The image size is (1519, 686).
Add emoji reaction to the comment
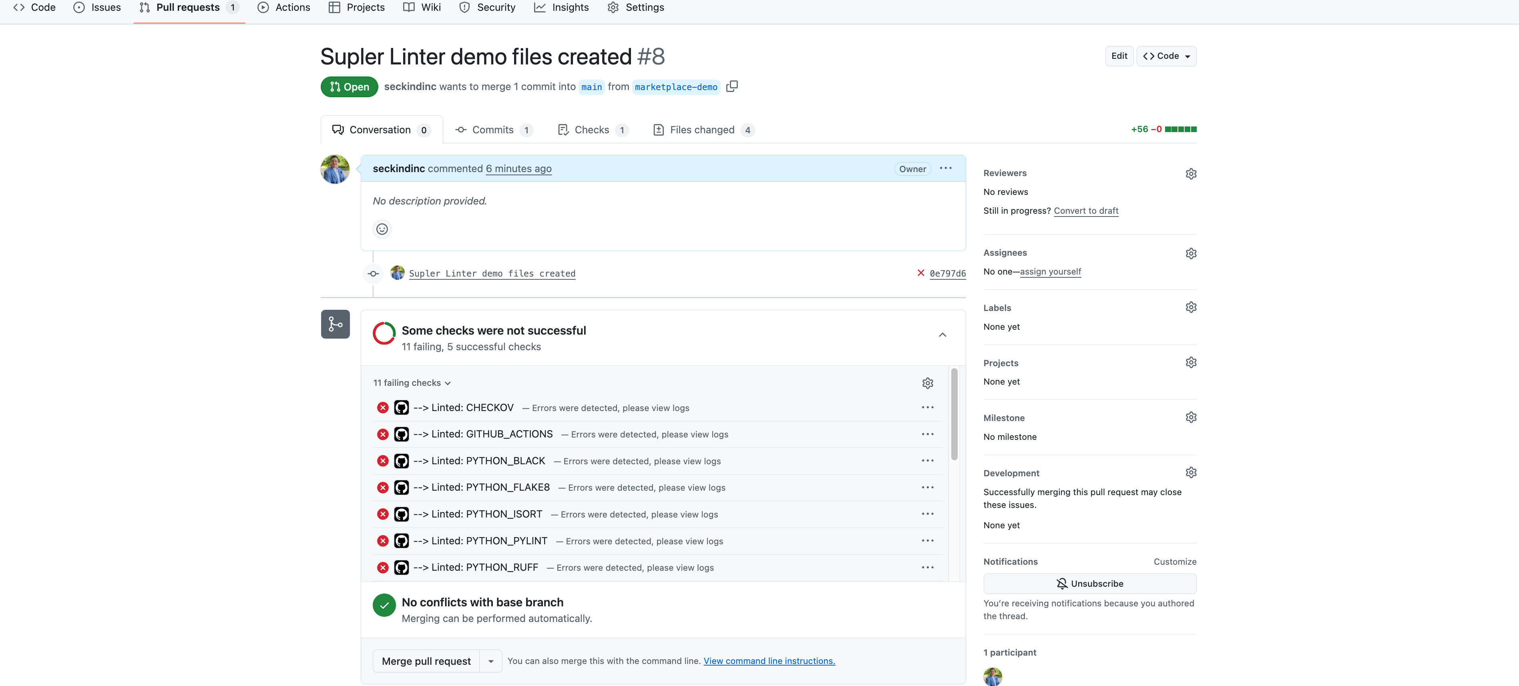point(382,229)
